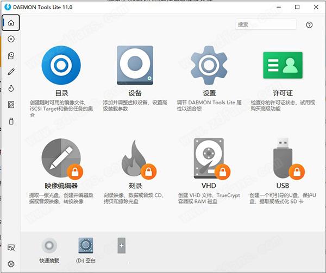Open the Burn flame sidebar icon

(11, 88)
